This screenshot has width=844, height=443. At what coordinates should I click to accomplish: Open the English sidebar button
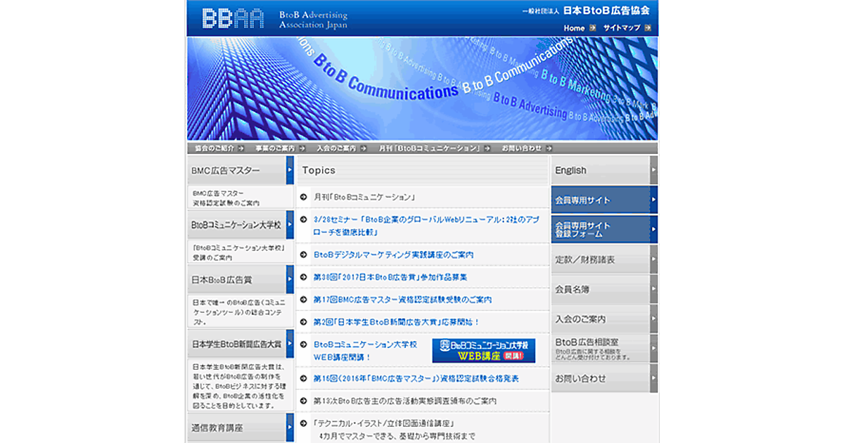click(605, 170)
